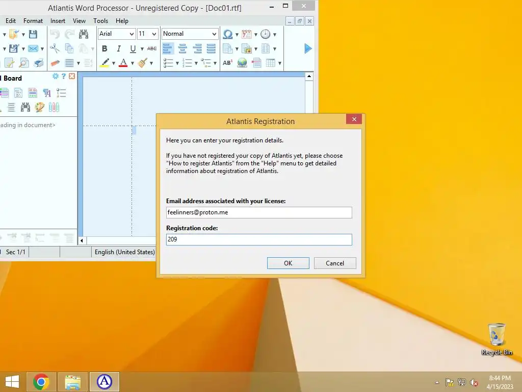The height and width of the screenshot is (392, 522).
Task: Toggle justify alignment button
Action: coord(211,48)
